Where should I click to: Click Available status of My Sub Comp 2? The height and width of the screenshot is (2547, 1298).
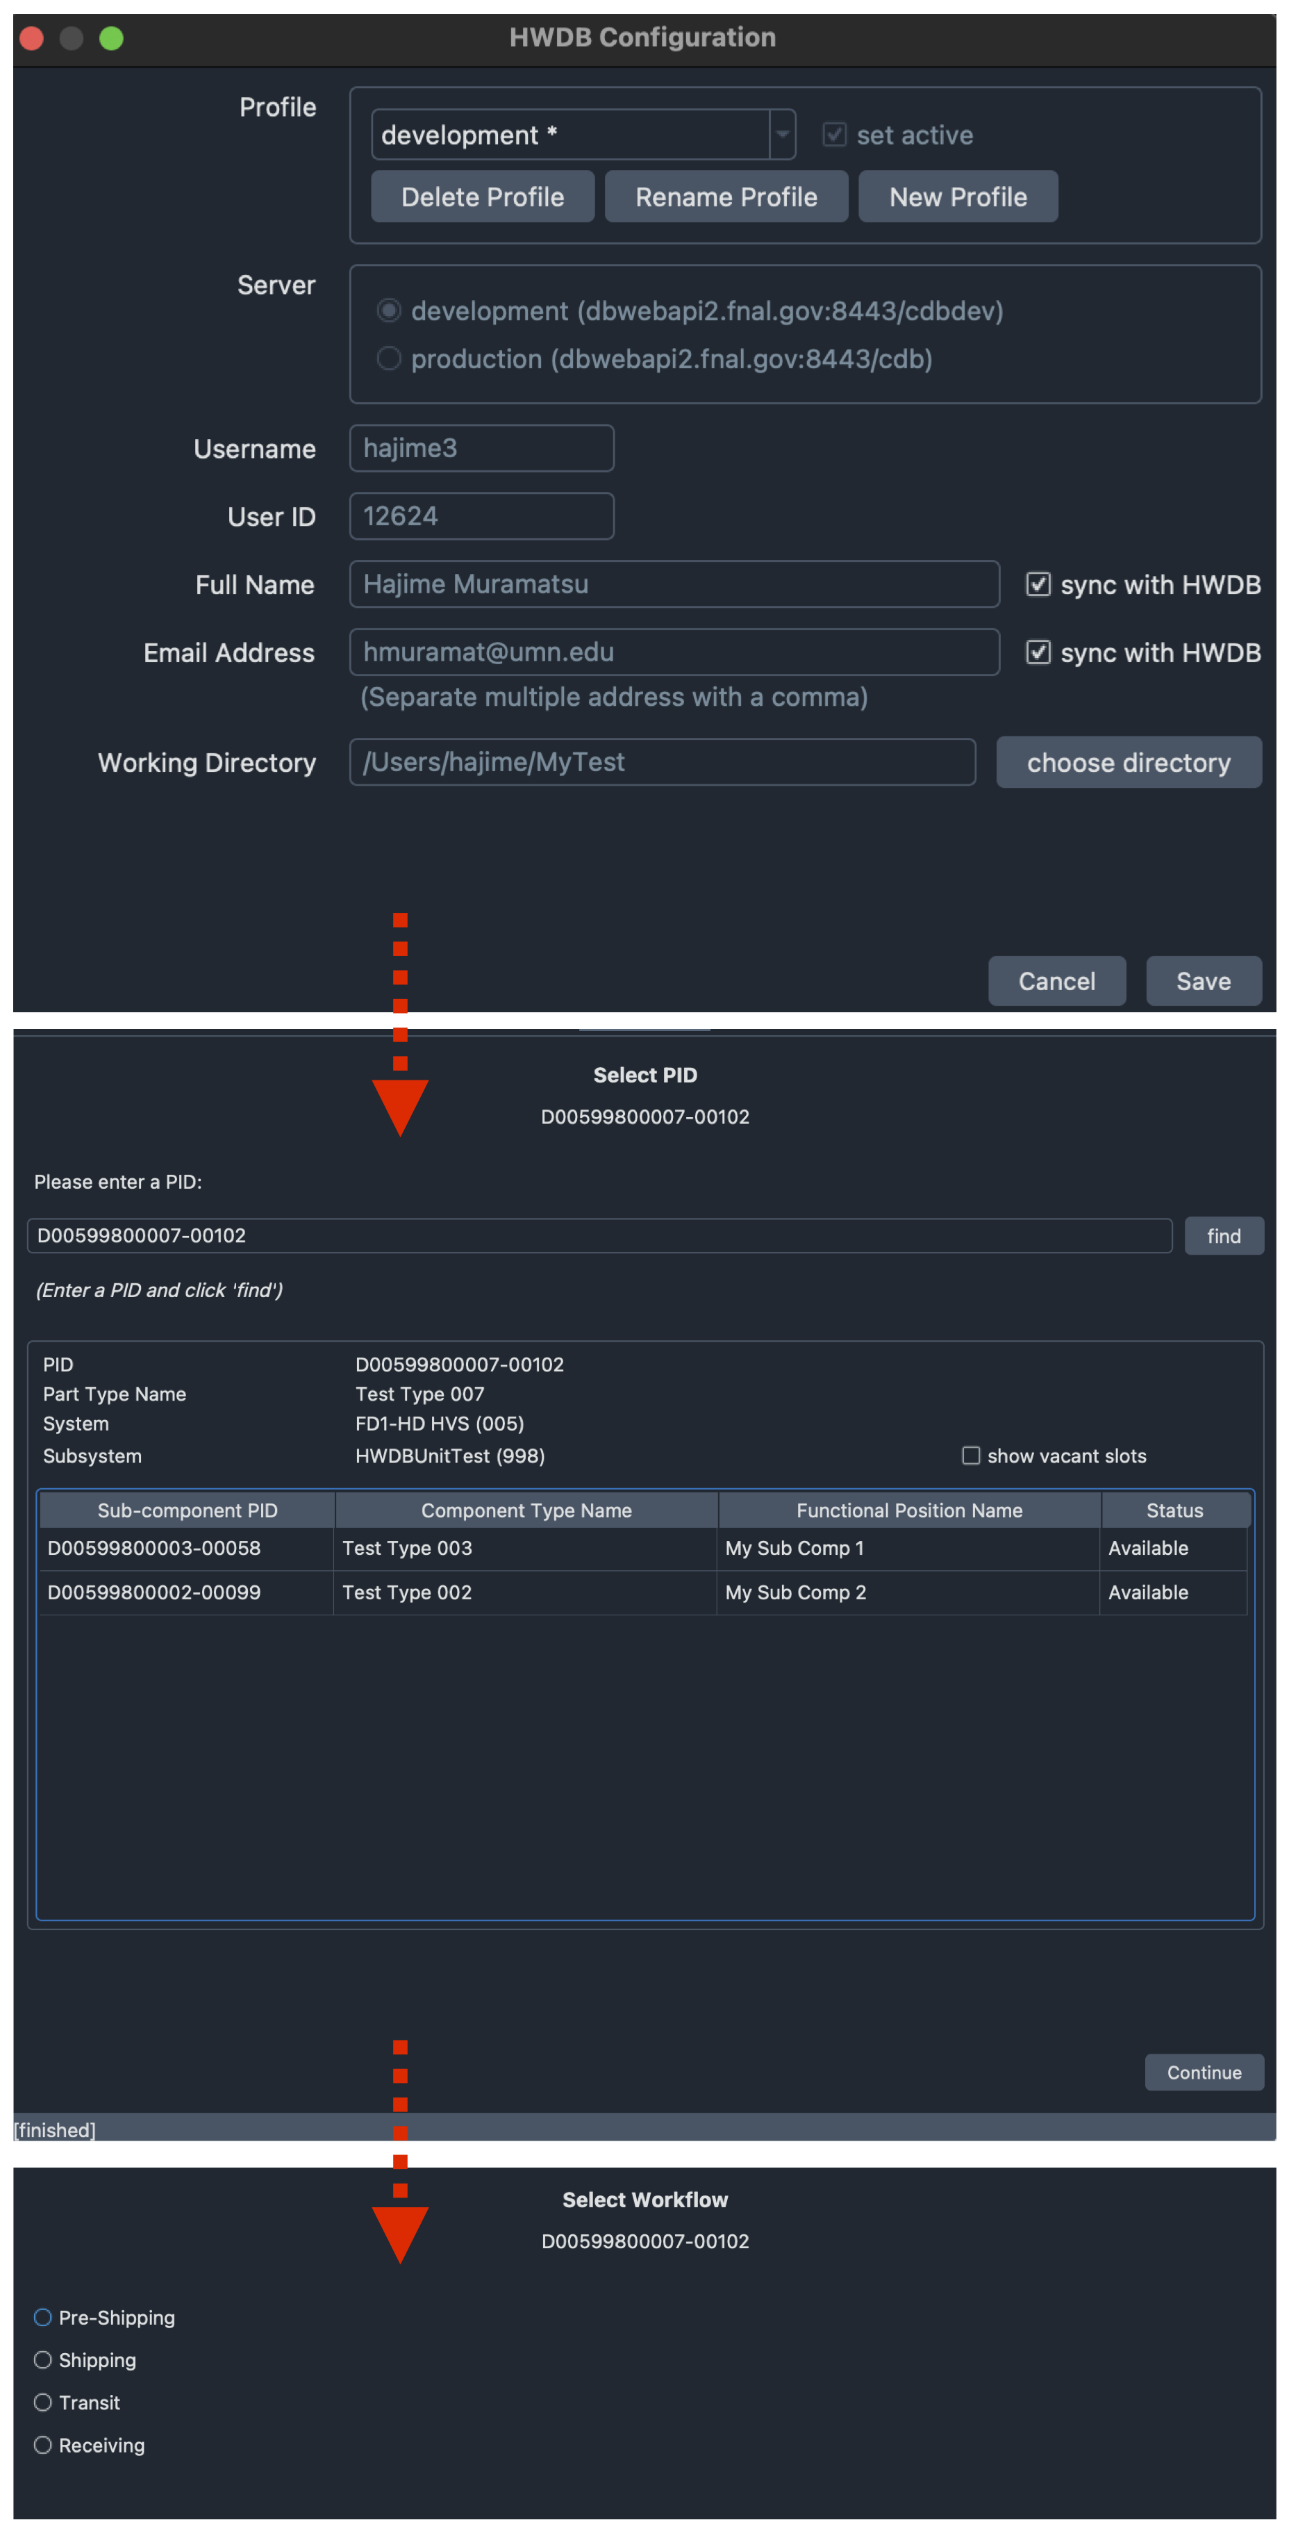(x=1174, y=1592)
